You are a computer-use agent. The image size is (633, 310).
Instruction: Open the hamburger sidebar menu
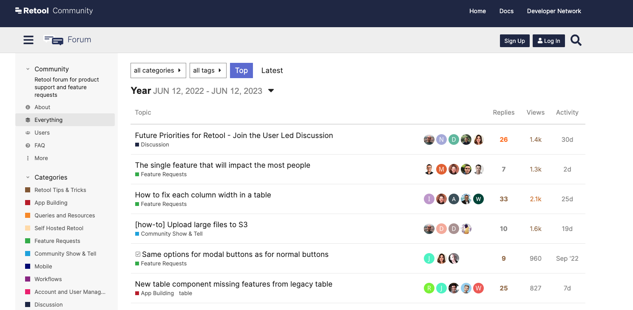28,40
